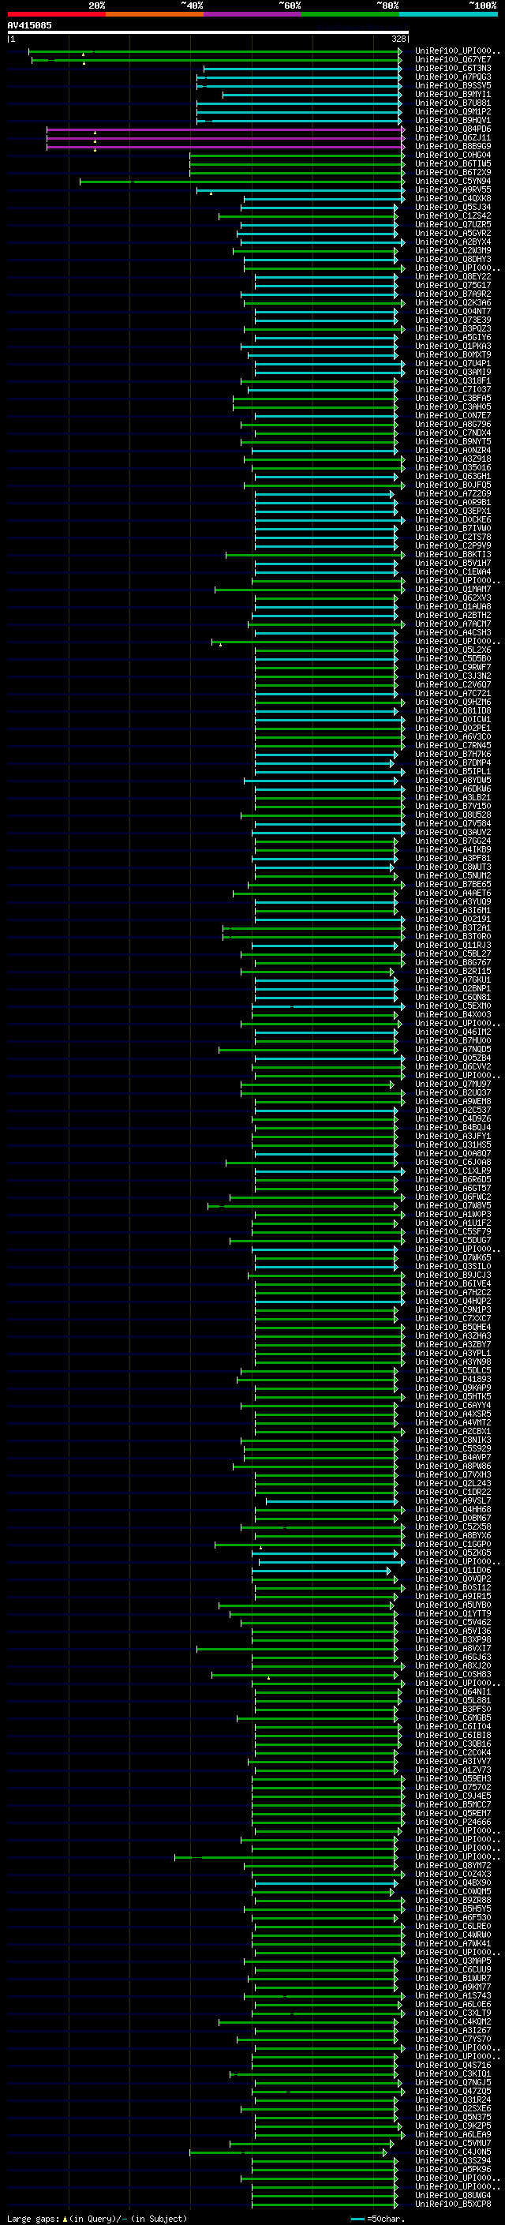The width and height of the screenshot is (505, 2225).
Task: Click label UniRef100_Q318F1
Action: tap(453, 381)
